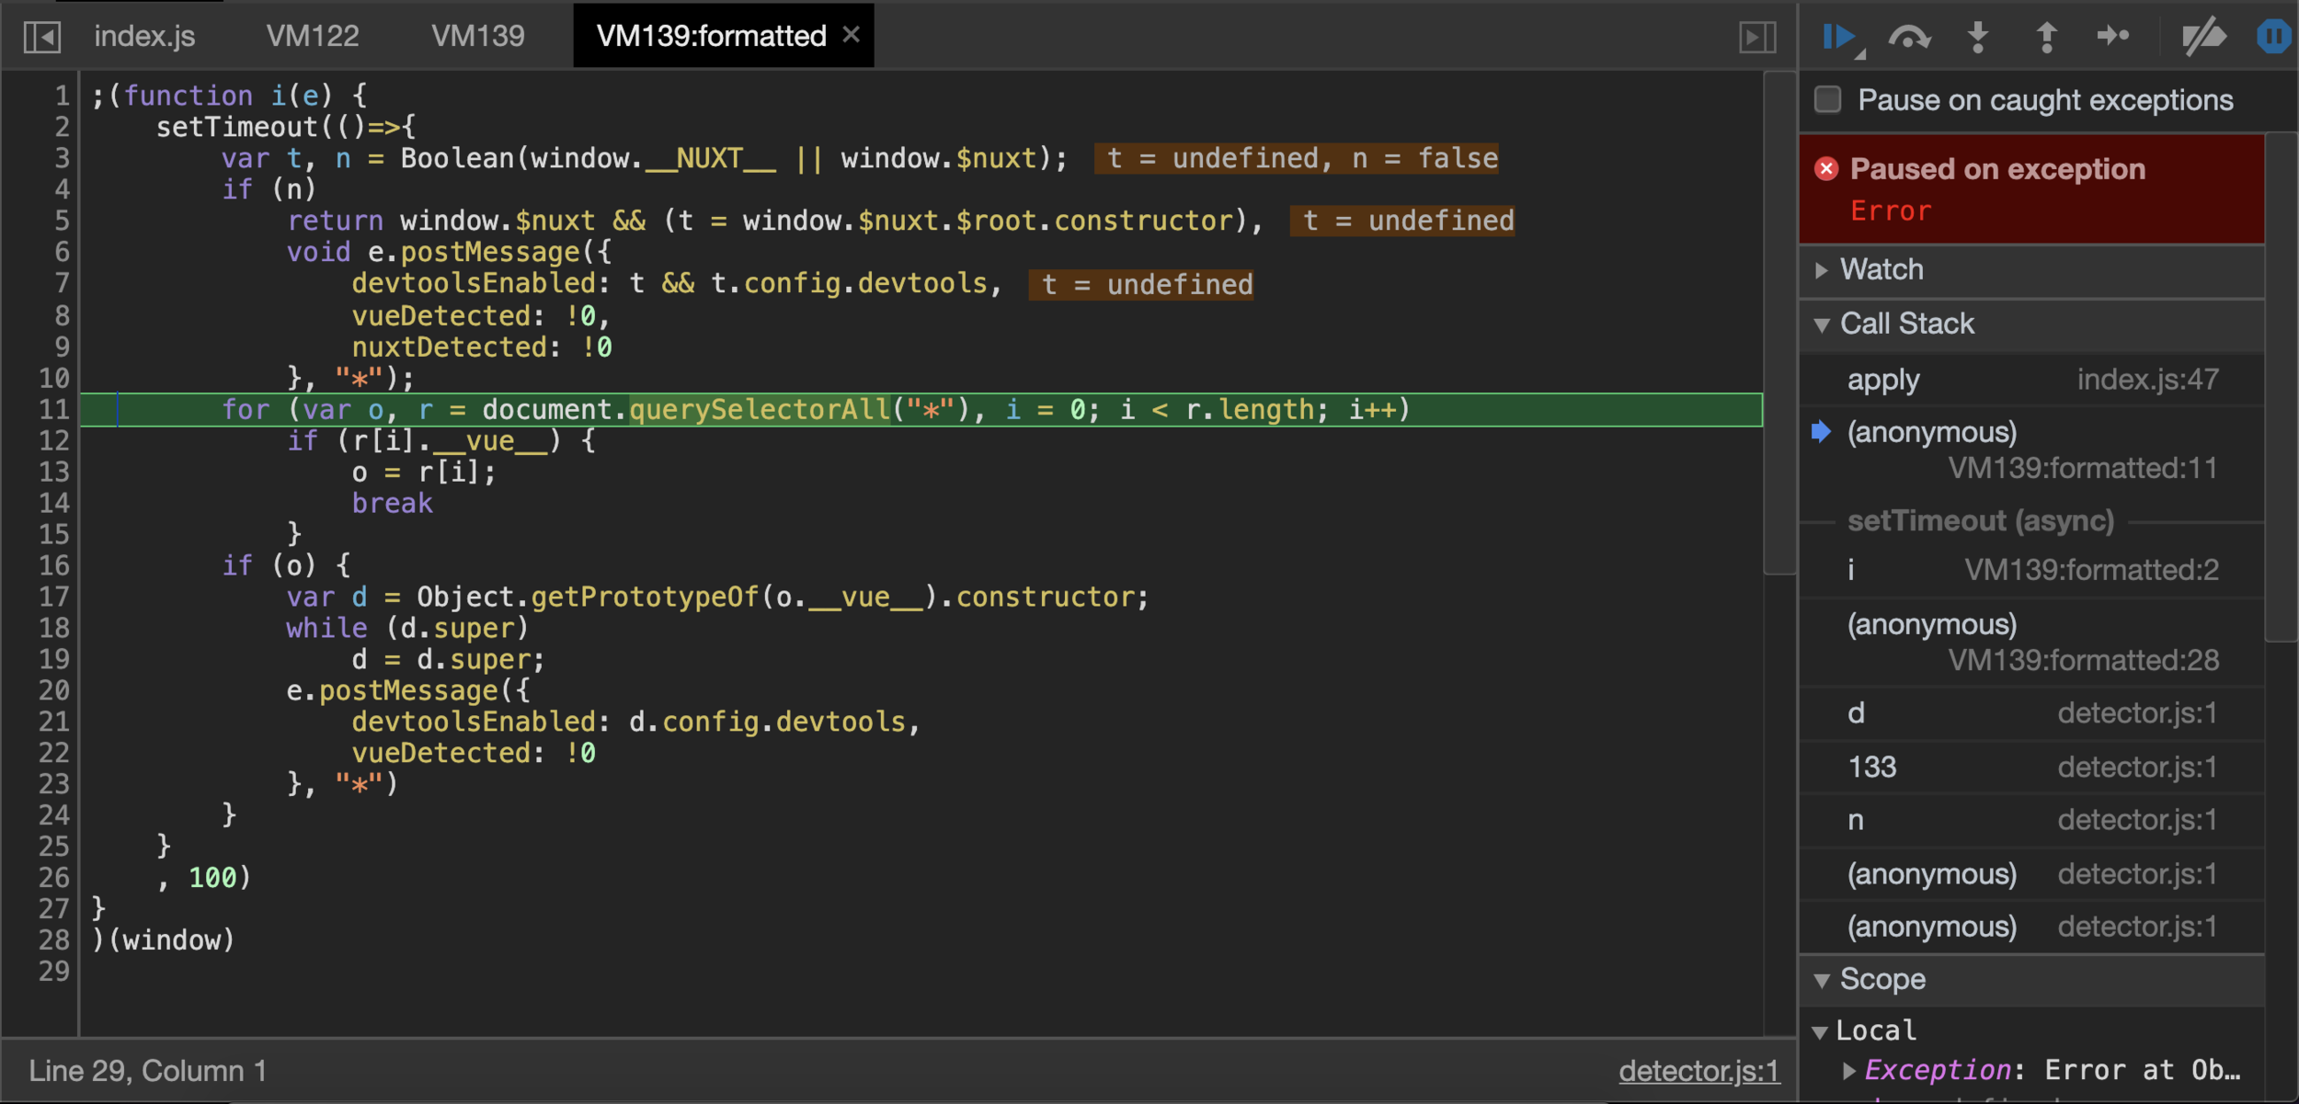The width and height of the screenshot is (2299, 1104).
Task: Show the file navigator sidebar
Action: [x=42, y=37]
